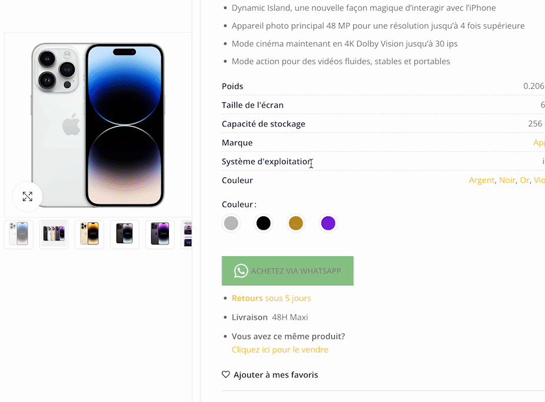
Task: Click the heart favorites icon
Action: click(x=225, y=374)
